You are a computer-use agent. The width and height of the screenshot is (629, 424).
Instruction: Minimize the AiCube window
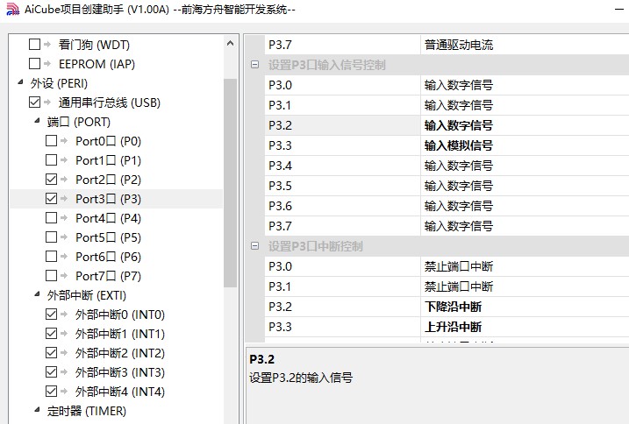619,9
